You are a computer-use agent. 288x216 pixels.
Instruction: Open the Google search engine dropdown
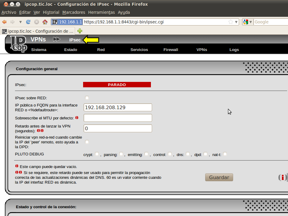coord(248,22)
